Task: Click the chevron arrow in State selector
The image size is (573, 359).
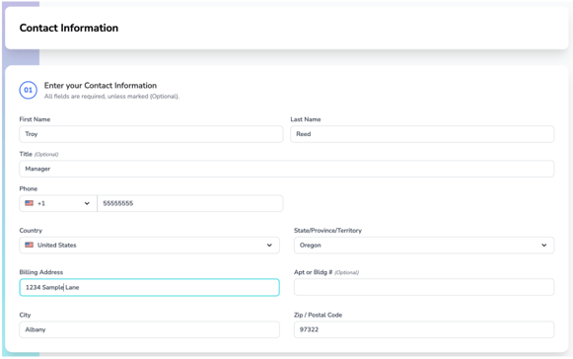Action: click(x=543, y=246)
